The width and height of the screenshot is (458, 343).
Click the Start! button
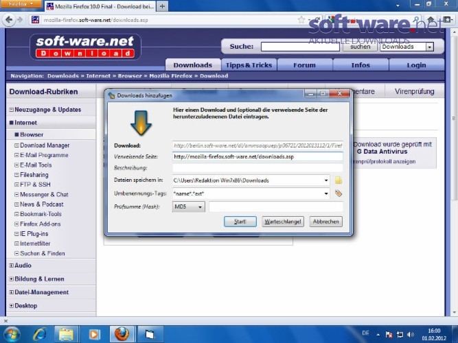[x=240, y=222]
